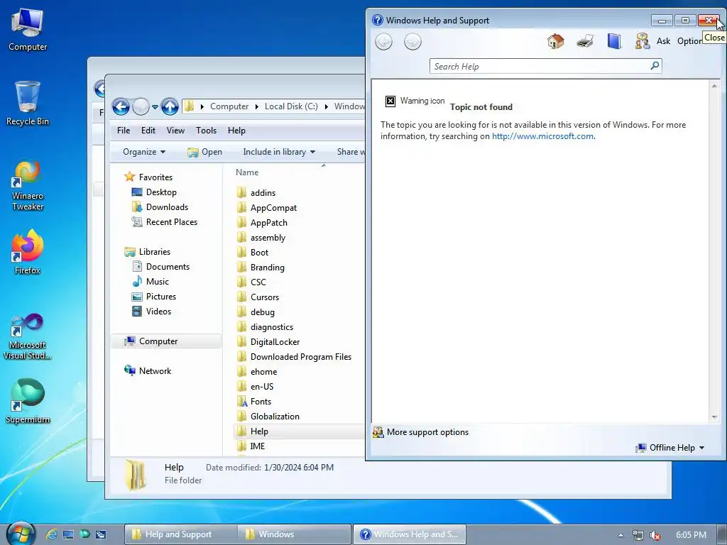Select Local Disk (C:) in the address bar

point(291,106)
